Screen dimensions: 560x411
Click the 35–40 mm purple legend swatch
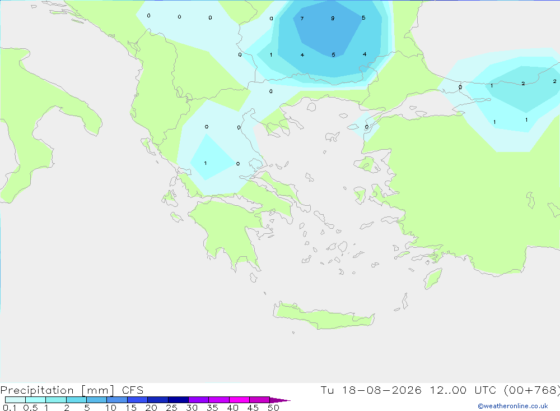219,400
